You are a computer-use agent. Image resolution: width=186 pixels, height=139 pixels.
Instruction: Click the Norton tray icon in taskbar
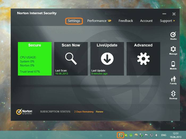pos(121,135)
